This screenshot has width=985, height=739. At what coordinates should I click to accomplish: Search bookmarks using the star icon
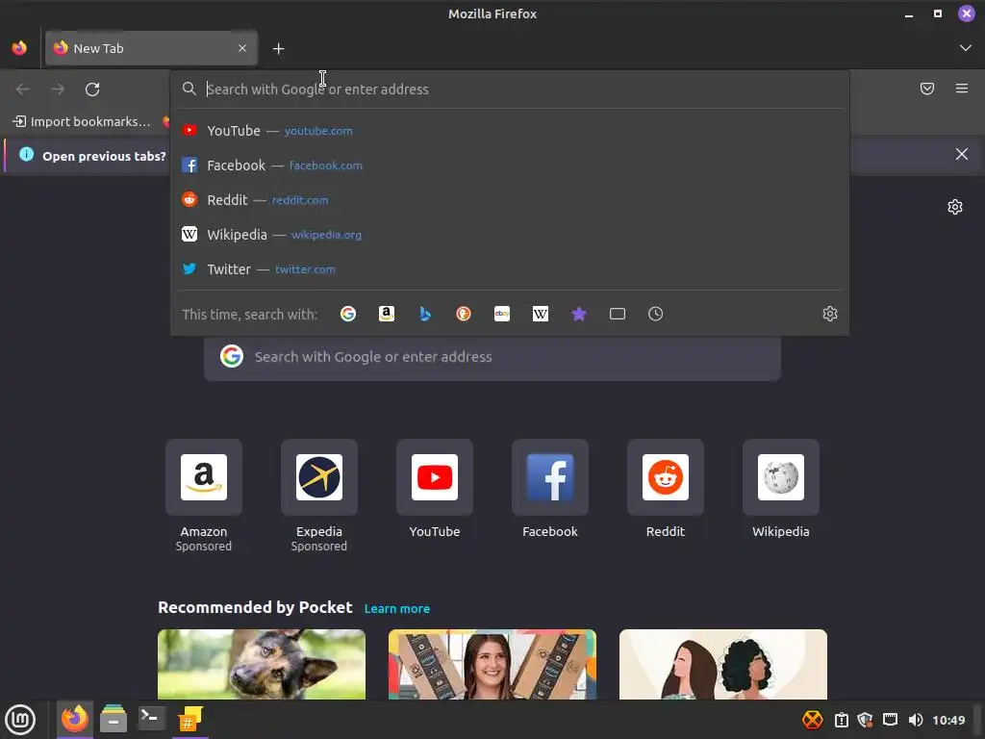[x=579, y=314]
